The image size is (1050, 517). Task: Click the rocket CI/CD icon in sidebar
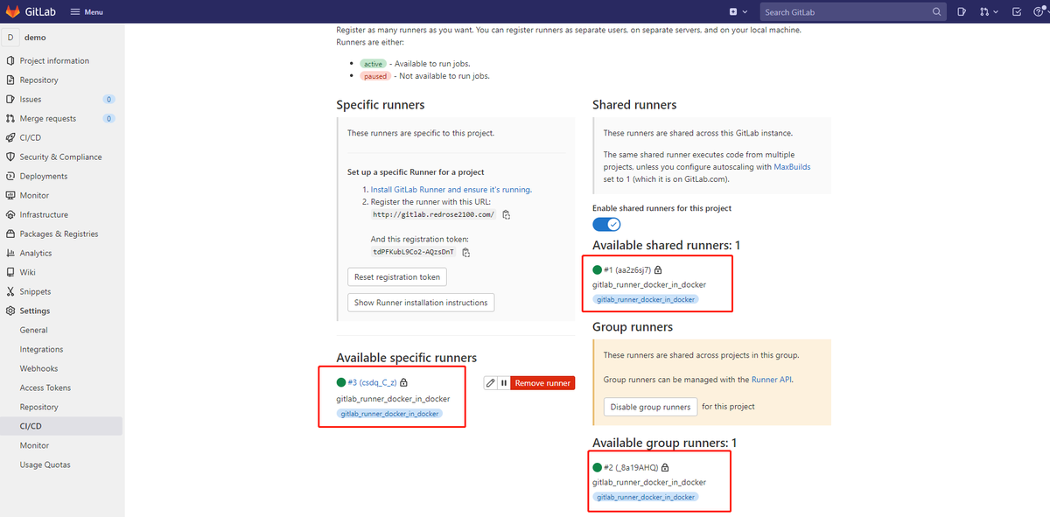pos(10,137)
